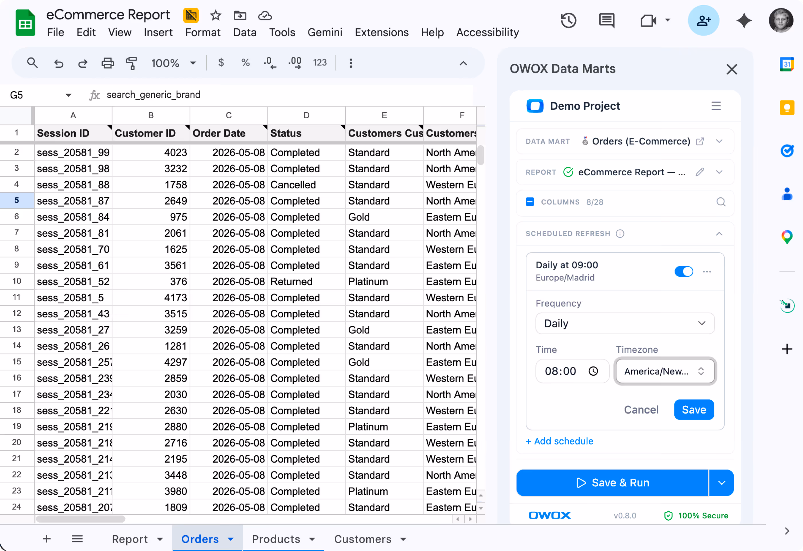This screenshot has height=551, width=803.
Task: Open time picker clock icon
Action: click(x=593, y=371)
